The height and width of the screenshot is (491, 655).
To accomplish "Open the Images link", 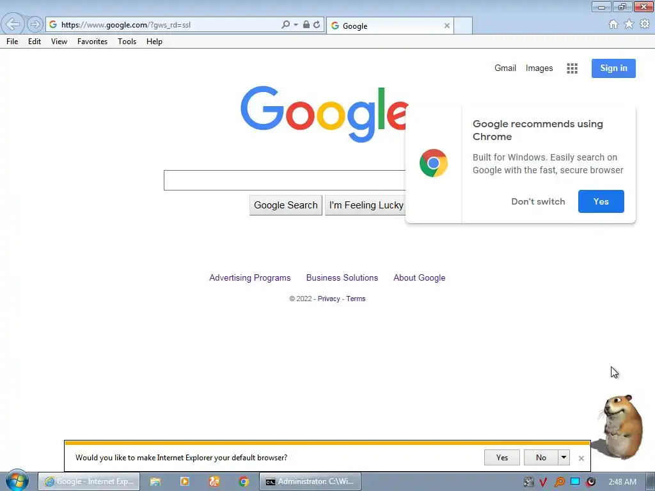I will click(539, 68).
